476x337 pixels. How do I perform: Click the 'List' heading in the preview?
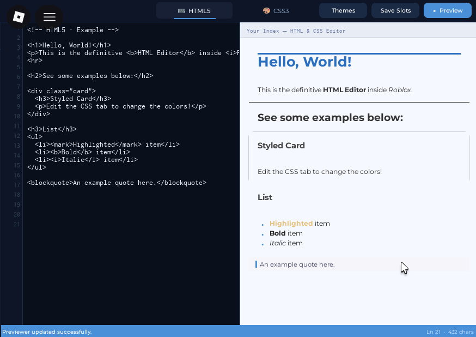click(265, 197)
